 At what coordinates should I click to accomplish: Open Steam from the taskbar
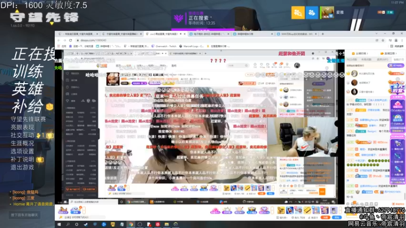coord(86,224)
